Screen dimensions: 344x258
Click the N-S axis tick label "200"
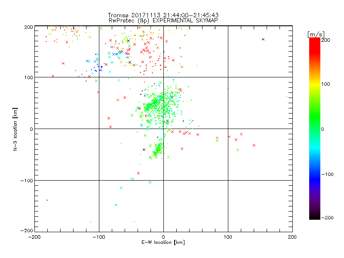pyautogui.click(x=28, y=27)
